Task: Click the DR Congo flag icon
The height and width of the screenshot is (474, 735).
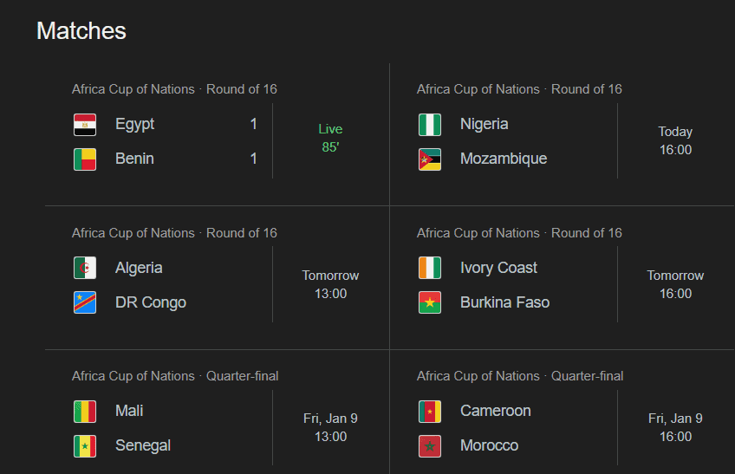Action: click(x=84, y=303)
